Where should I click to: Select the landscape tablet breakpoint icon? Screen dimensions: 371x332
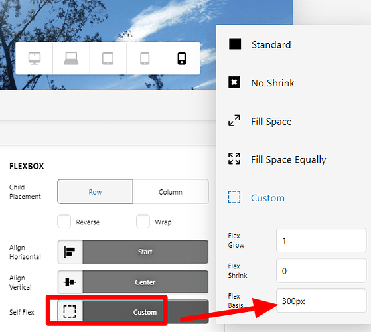108,58
